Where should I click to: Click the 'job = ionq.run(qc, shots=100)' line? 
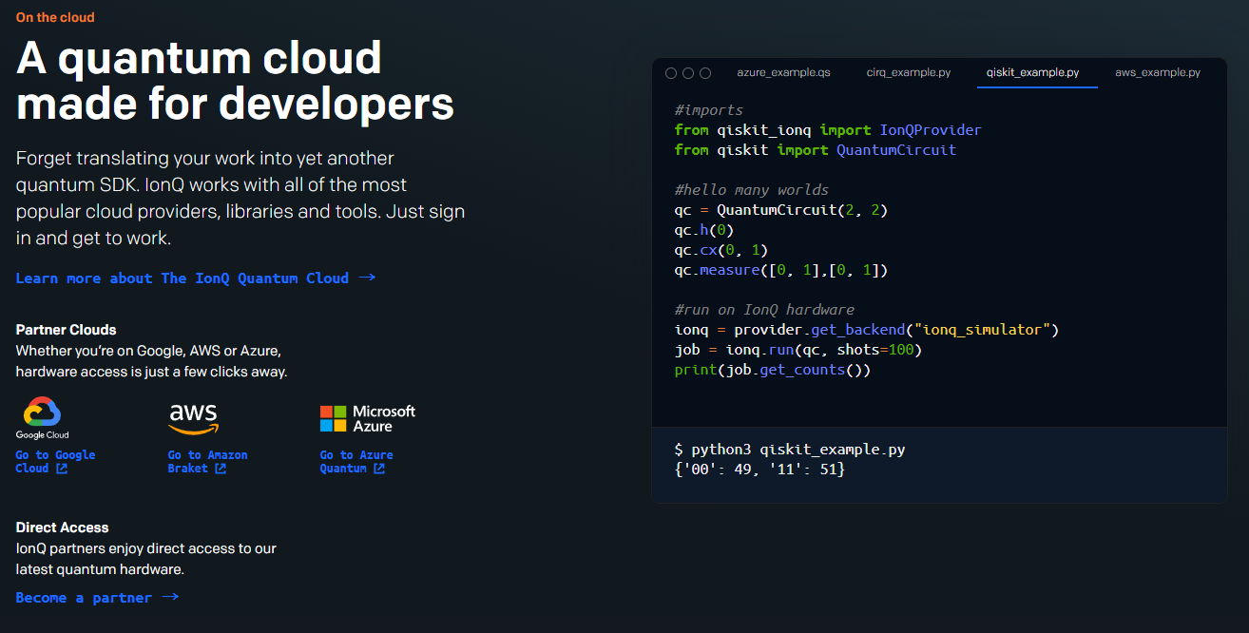[x=798, y=349]
